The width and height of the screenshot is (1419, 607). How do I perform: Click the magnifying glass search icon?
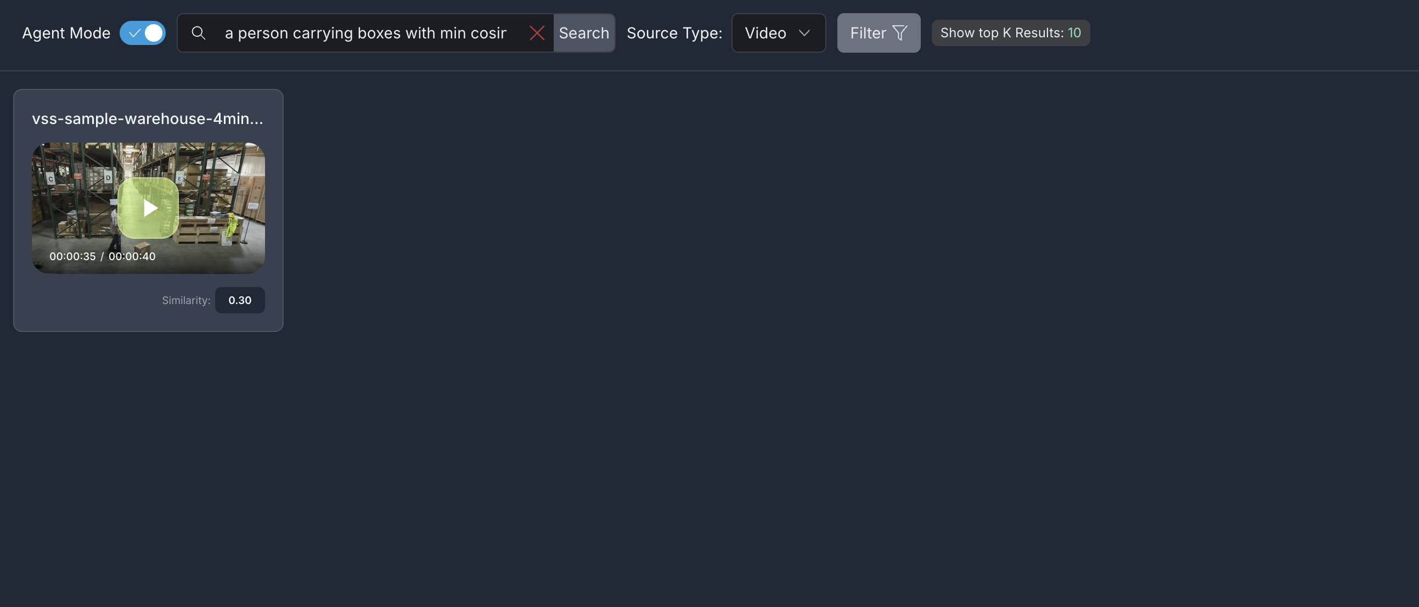point(198,33)
